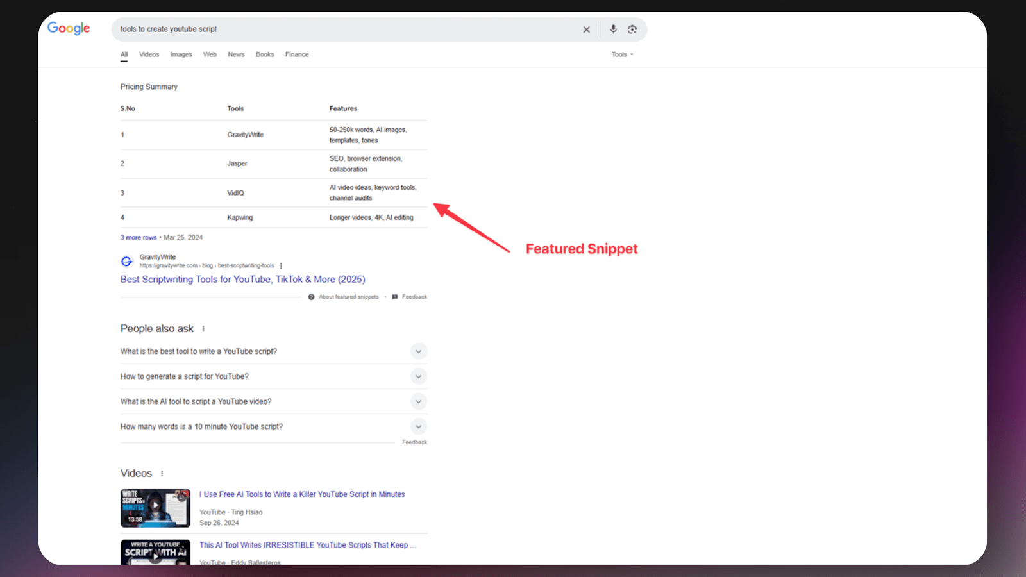Viewport: 1026px width, 577px height.
Task: Click the Feedback flag icon under snippet
Action: [395, 297]
